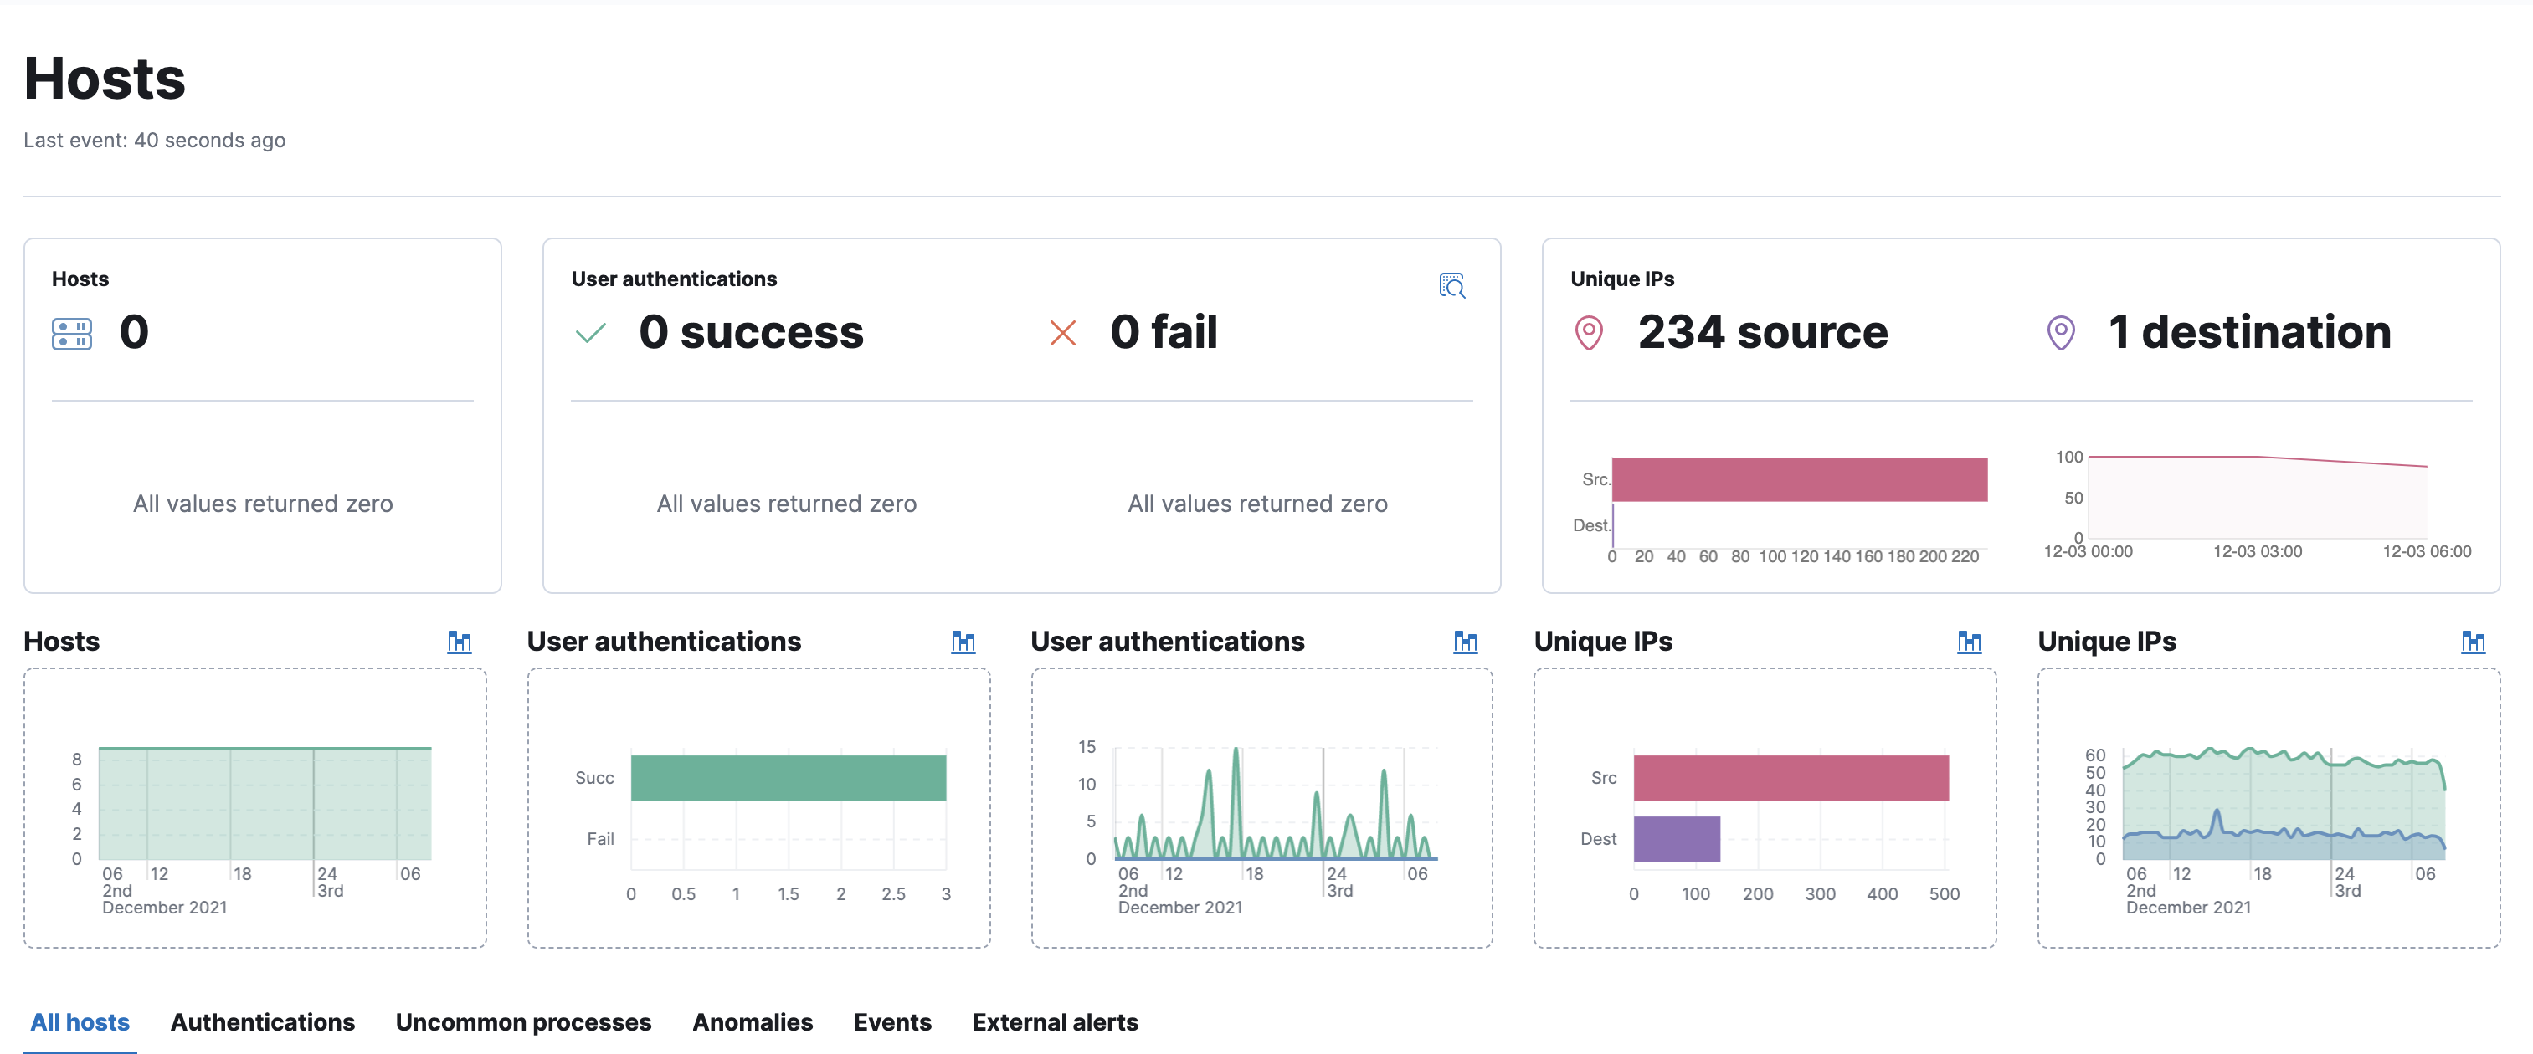The width and height of the screenshot is (2533, 1054).
Task: Switch to the Events tab
Action: coord(891,1021)
